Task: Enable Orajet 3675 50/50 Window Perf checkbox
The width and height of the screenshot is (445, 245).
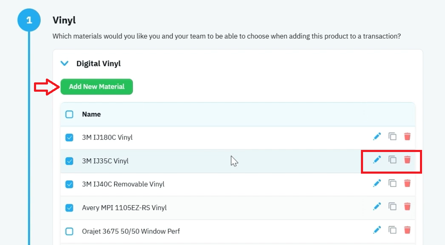Action: click(x=69, y=231)
